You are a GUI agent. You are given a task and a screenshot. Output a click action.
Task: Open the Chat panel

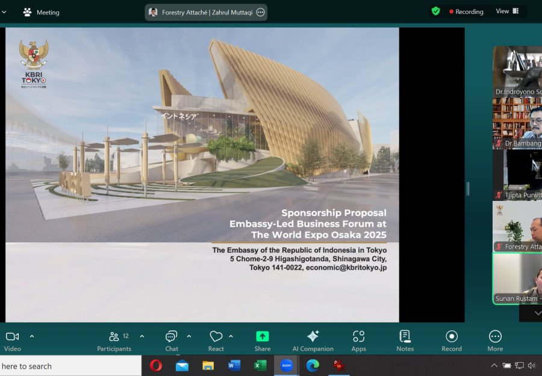[x=172, y=341]
